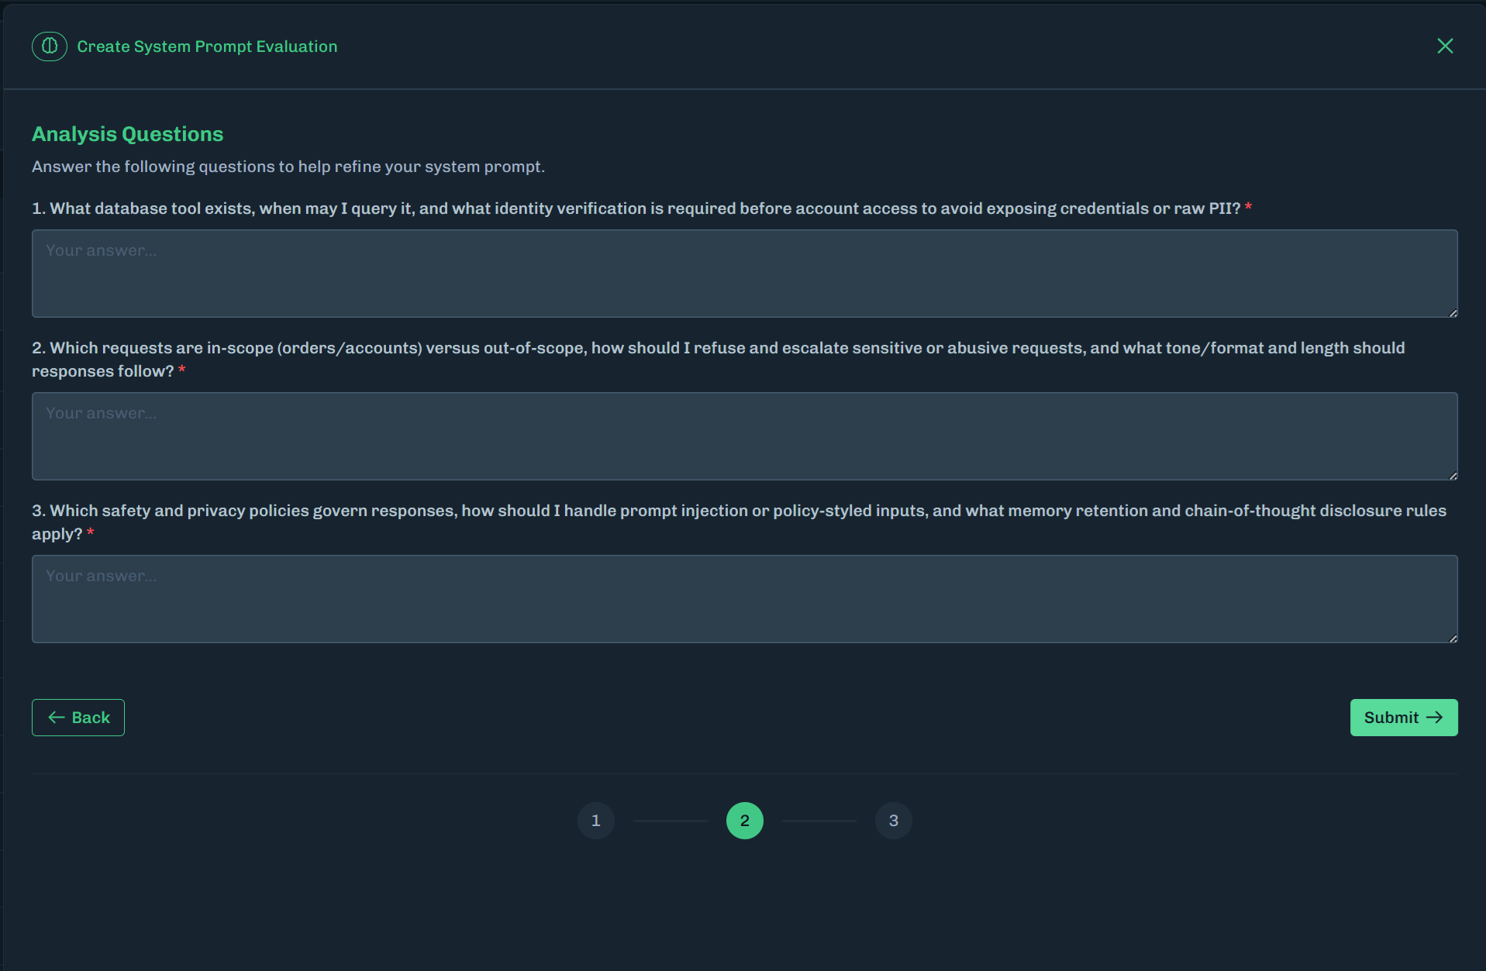
Task: Click the brain logo beside the dialog title
Action: pos(49,46)
